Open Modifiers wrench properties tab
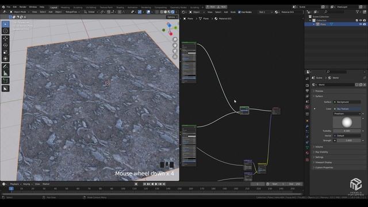 307,126
